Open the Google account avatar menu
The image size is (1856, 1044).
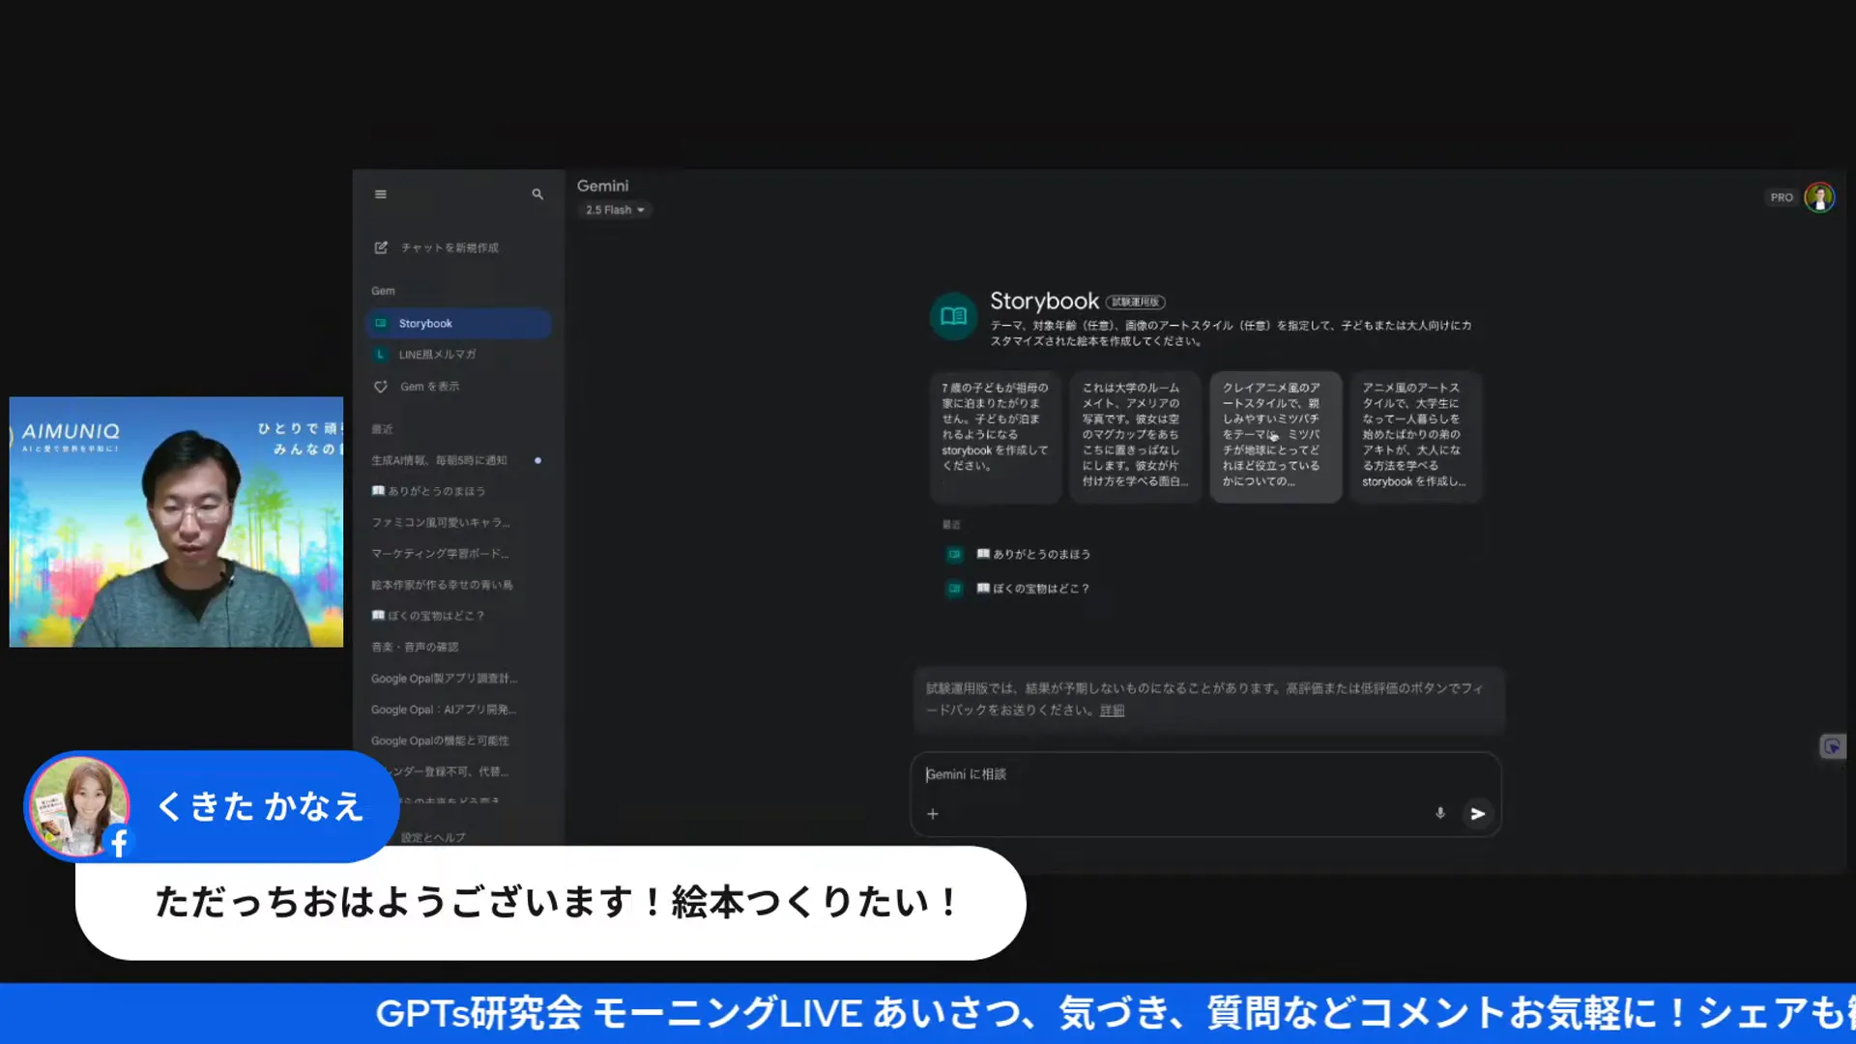(x=1819, y=197)
